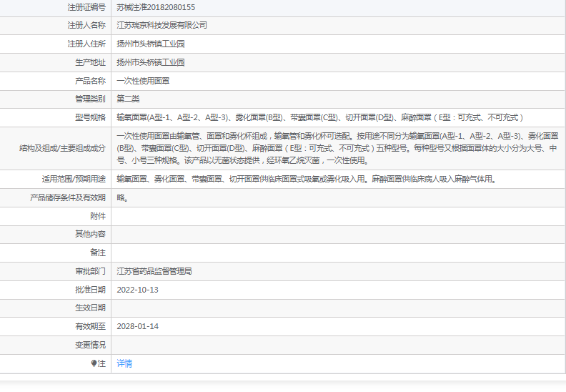Click the 批准日期 label
The image size is (566, 392).
tap(90, 290)
